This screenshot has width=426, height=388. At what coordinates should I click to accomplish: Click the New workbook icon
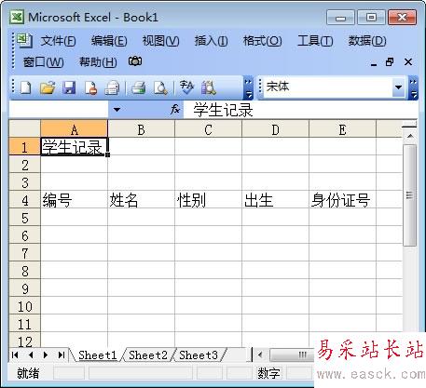pyautogui.click(x=26, y=87)
